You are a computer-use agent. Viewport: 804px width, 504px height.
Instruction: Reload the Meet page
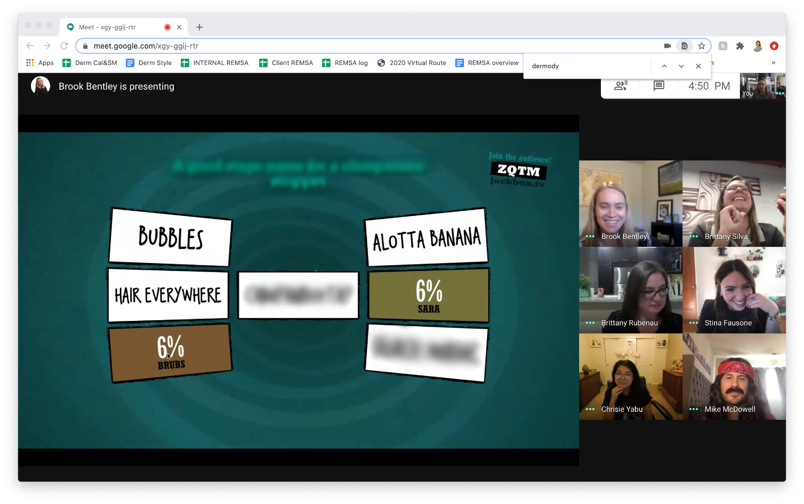[64, 46]
